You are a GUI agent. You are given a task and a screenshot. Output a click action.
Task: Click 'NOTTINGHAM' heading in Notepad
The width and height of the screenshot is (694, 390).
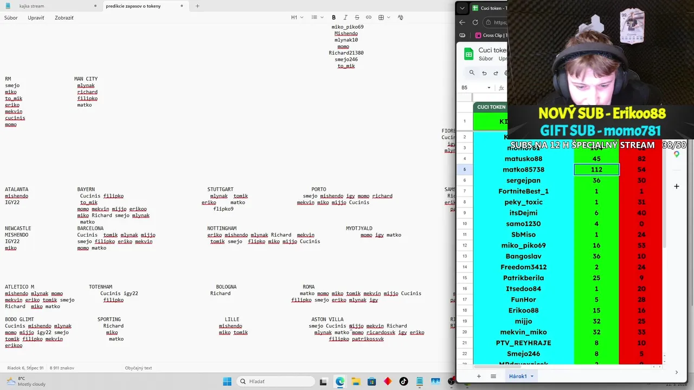pos(222,229)
